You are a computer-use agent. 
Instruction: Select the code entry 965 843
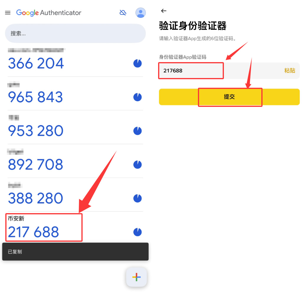click(35, 97)
